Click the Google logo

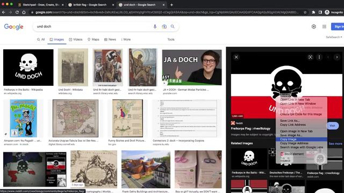13,27
